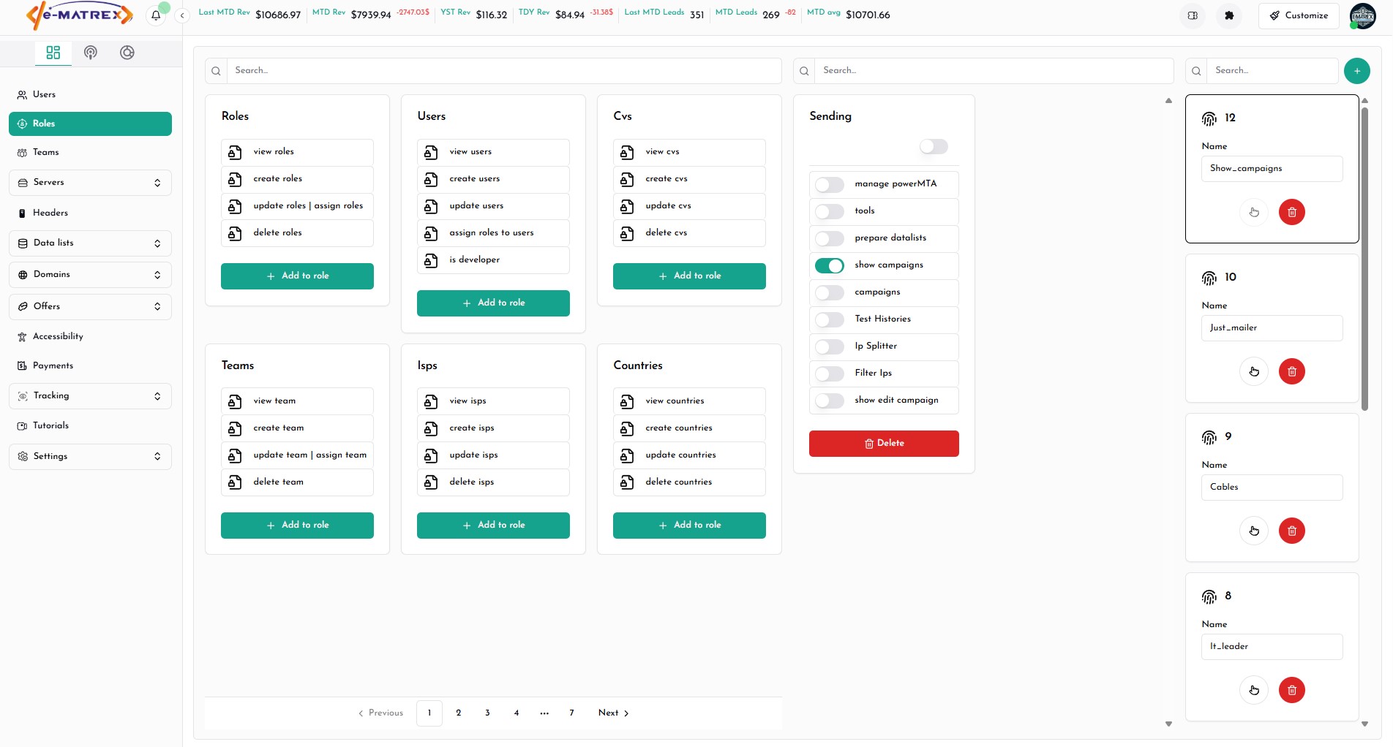Screen dimensions: 1393x747
Task: Open the dashboard grid icon tab
Action: (53, 53)
